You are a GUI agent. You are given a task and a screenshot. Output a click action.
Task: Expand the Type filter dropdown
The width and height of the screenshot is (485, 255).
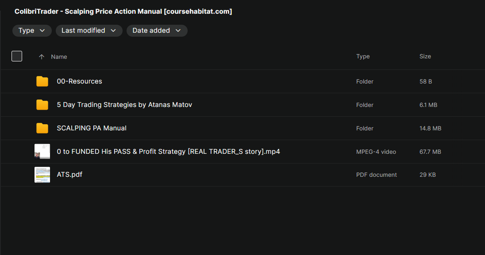click(x=32, y=30)
